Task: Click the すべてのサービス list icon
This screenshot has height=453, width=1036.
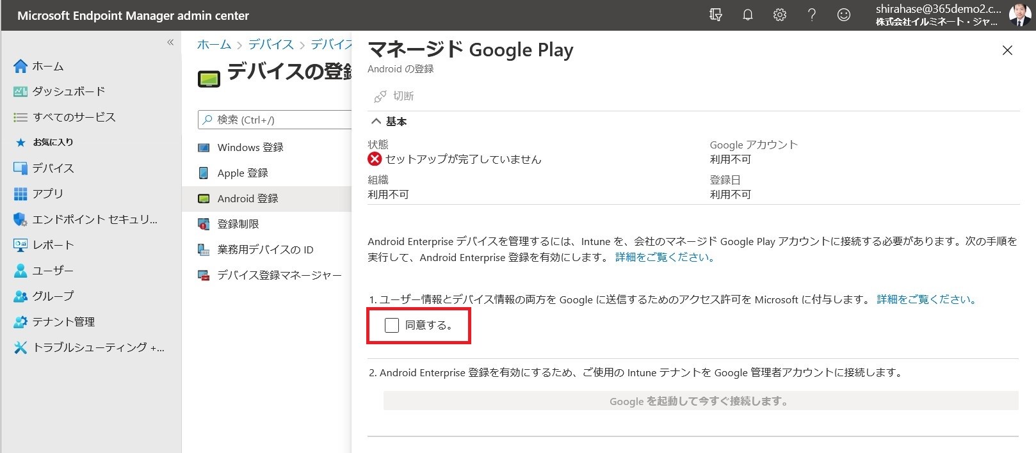Action: [20, 117]
